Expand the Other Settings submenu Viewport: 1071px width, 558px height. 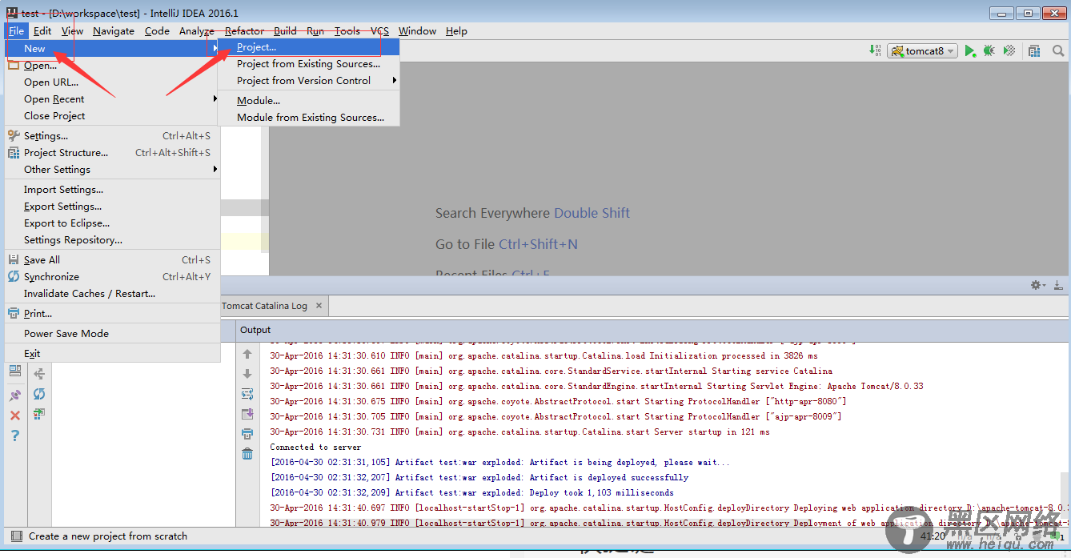click(215, 170)
